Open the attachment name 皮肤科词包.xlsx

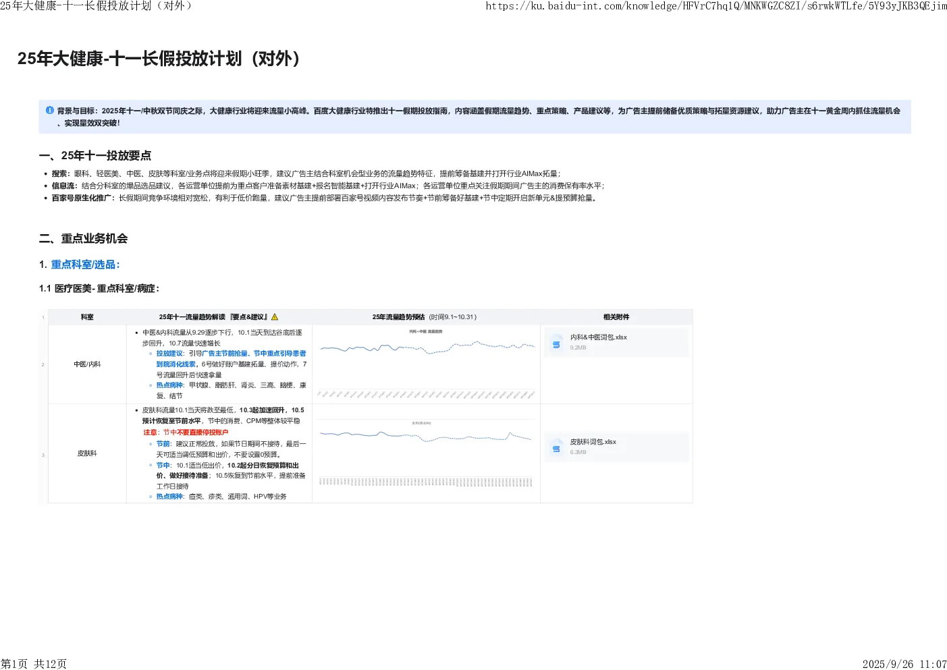tap(593, 442)
